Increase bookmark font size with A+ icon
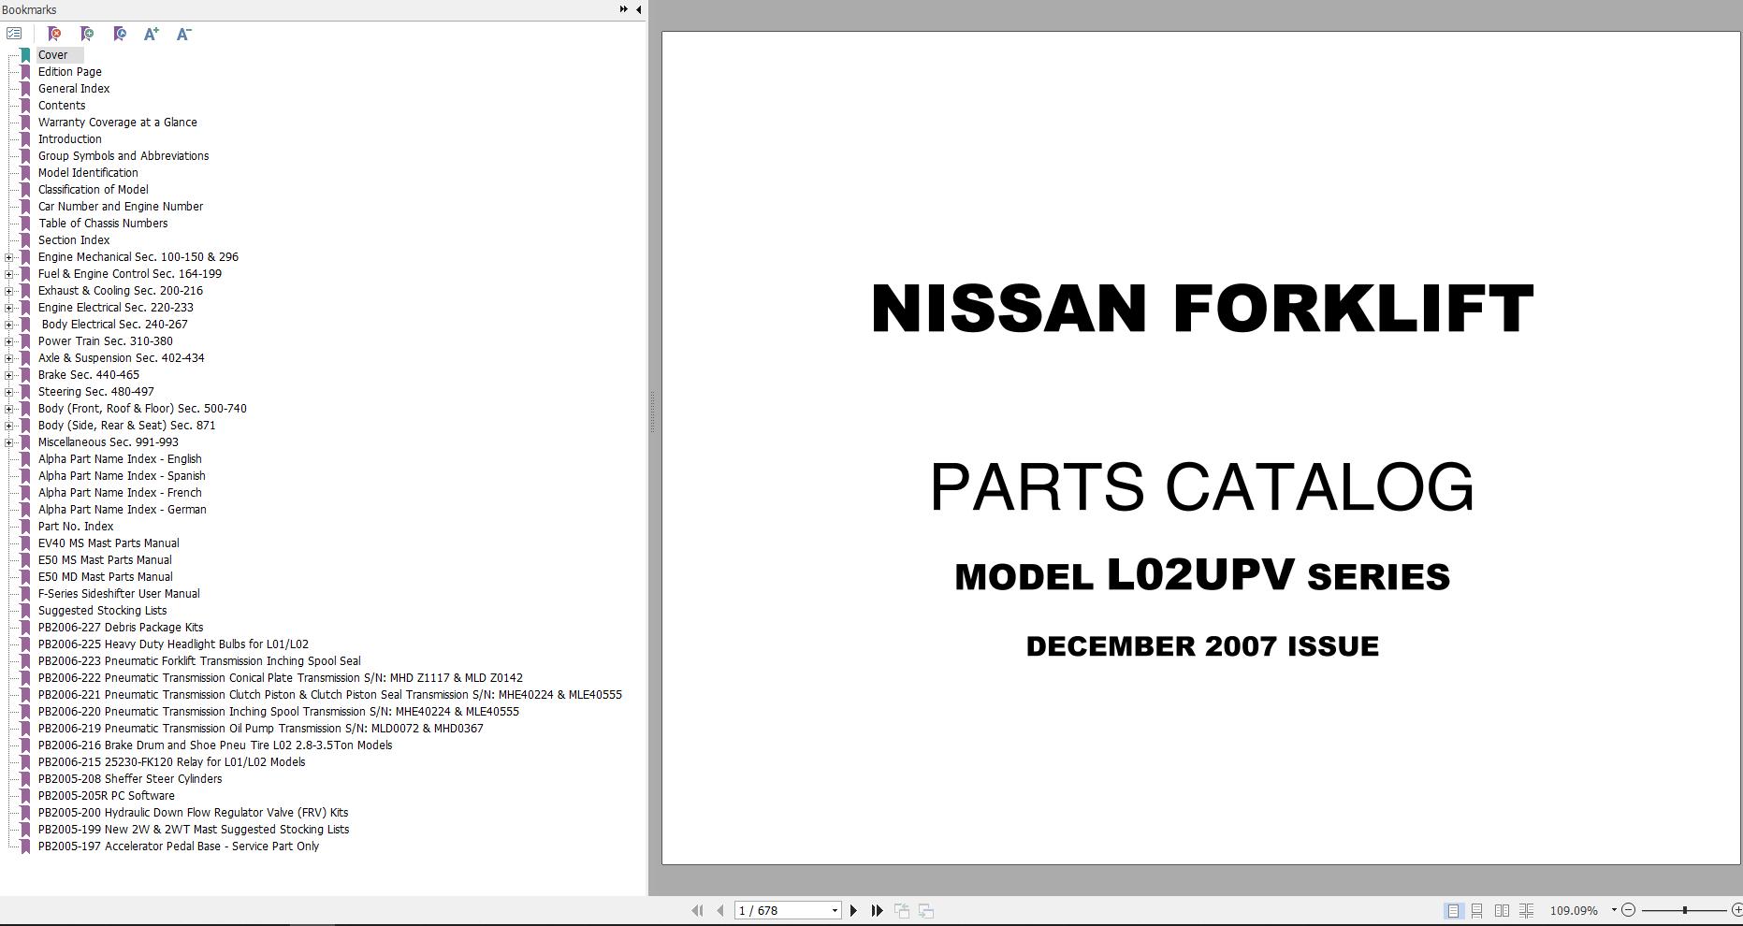 (152, 34)
